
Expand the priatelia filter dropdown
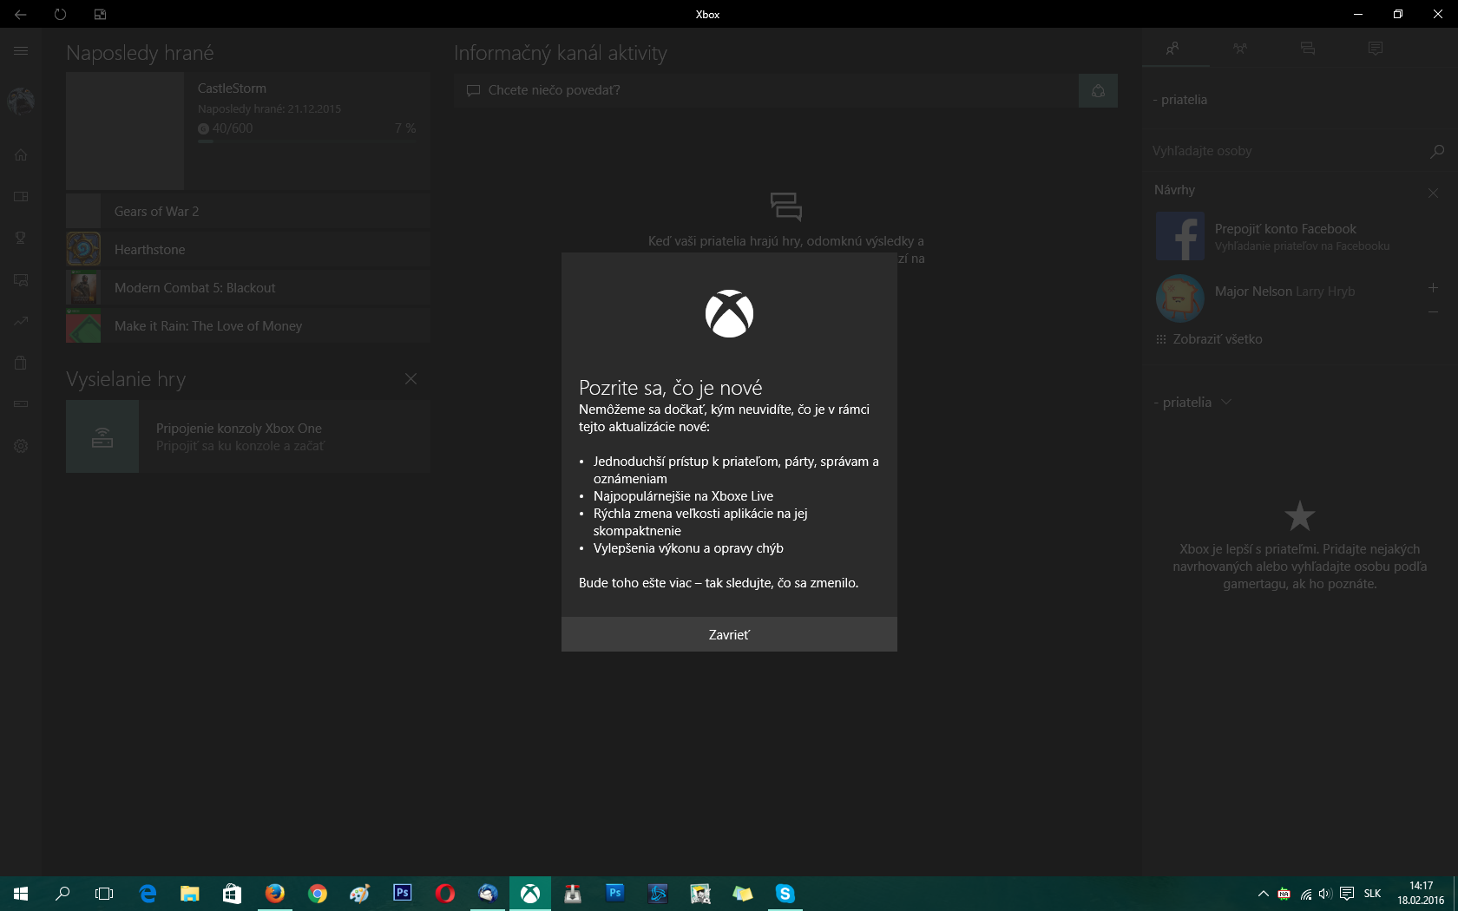(x=1193, y=403)
